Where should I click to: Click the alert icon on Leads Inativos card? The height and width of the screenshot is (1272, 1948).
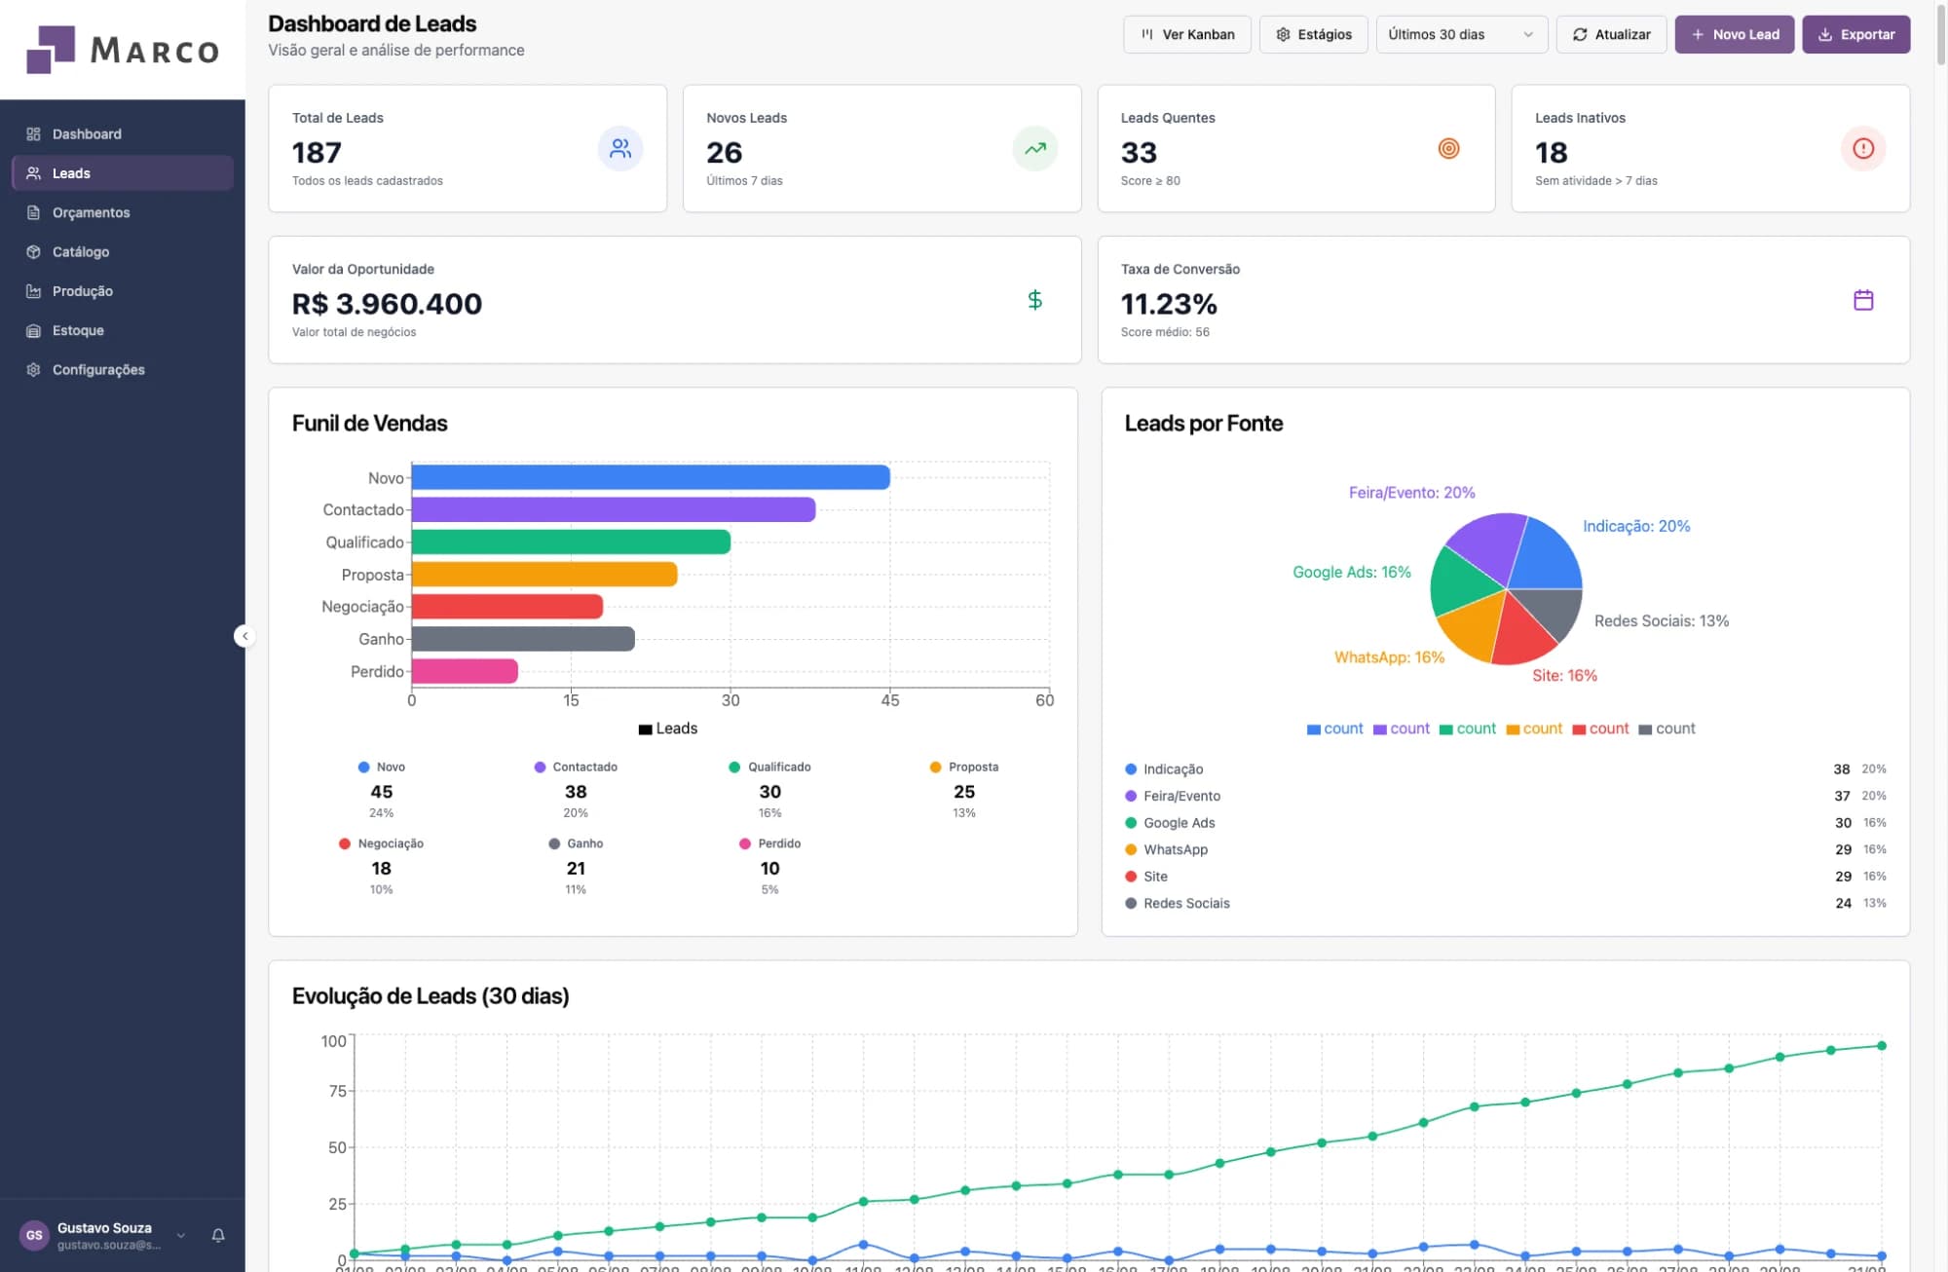1863,148
